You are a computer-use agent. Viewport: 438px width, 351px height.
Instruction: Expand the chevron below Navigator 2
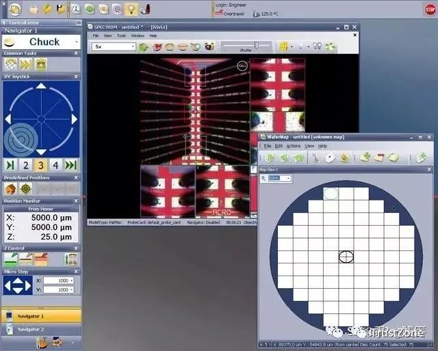pos(73,343)
